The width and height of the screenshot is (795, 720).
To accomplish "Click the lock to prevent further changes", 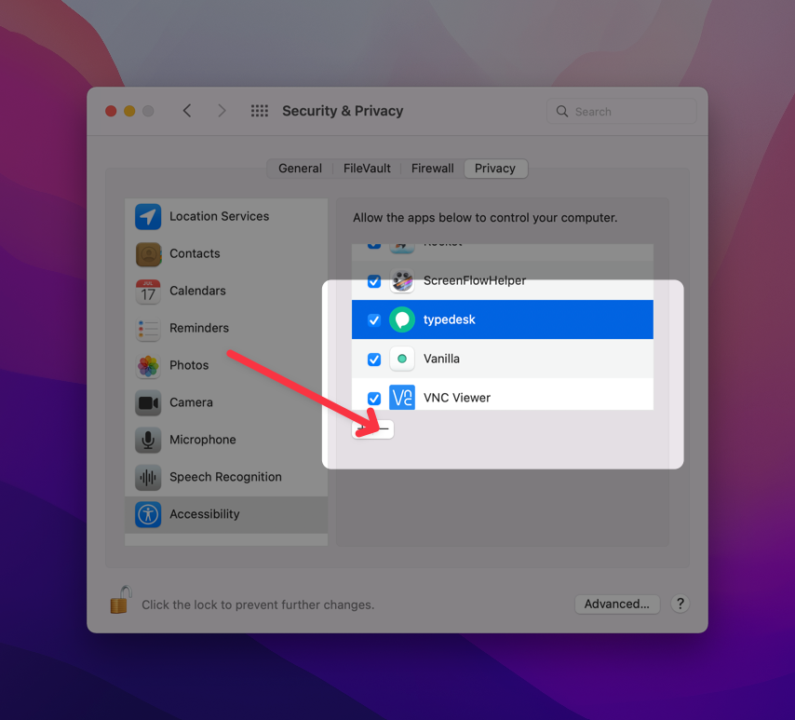I will coord(119,600).
